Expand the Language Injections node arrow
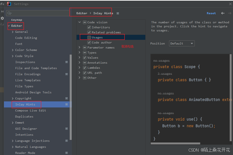233x155 pixels. tap(13, 141)
